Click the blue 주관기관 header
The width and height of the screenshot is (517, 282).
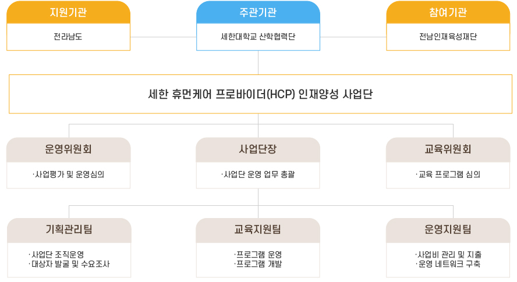(x=258, y=12)
